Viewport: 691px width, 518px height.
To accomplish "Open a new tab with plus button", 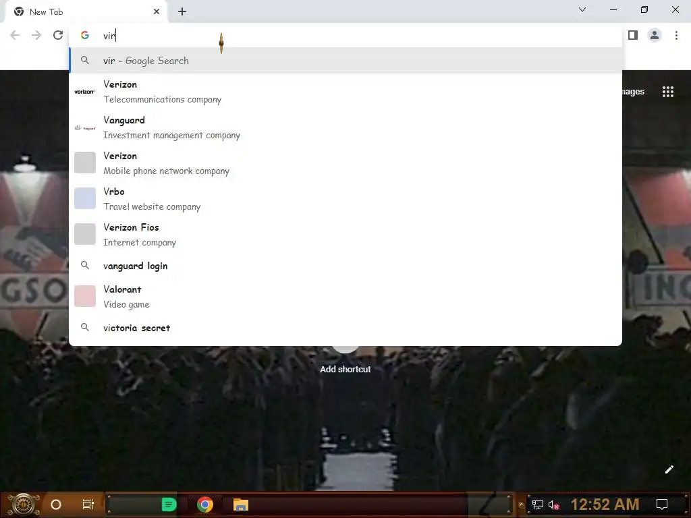I will 182,12.
